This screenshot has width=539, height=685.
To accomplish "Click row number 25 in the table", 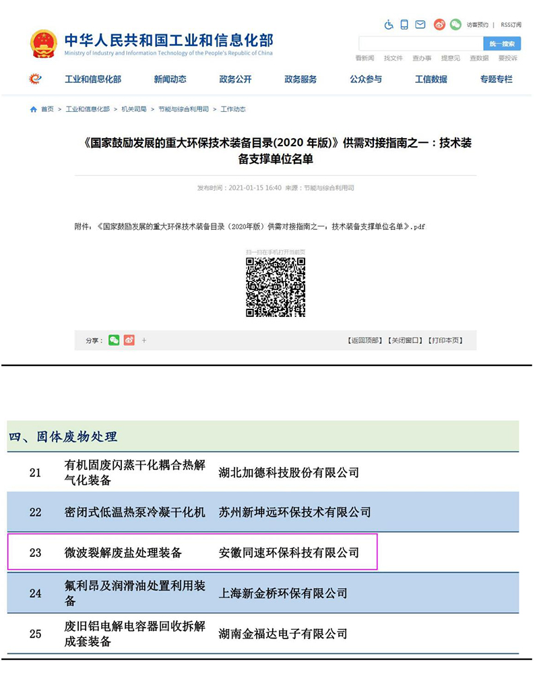I will (35, 634).
